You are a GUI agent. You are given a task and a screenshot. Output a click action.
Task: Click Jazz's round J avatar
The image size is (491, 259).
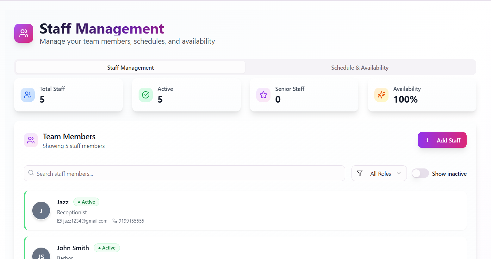point(41,211)
